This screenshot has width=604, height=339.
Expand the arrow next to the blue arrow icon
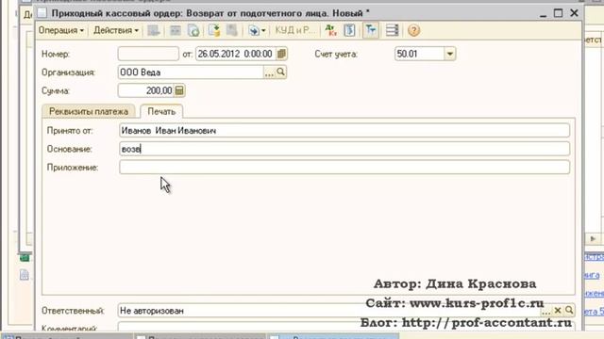[263, 30]
